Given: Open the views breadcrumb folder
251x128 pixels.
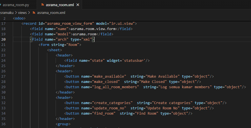Looking at the screenshot, I should [22, 13].
